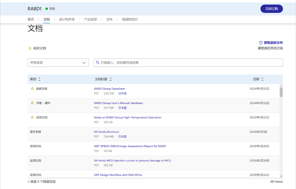Image resolution: width=296 pixels, height=189 pixels.
Task: Click the 2025年2月24日 date cell
Action: click(x=259, y=175)
